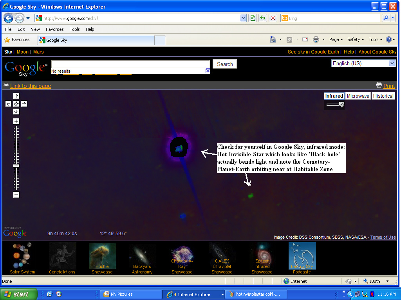Screen dimensions: 401x300
Task: Open recent pages dropdown beside Forward button
Action: 28,18
